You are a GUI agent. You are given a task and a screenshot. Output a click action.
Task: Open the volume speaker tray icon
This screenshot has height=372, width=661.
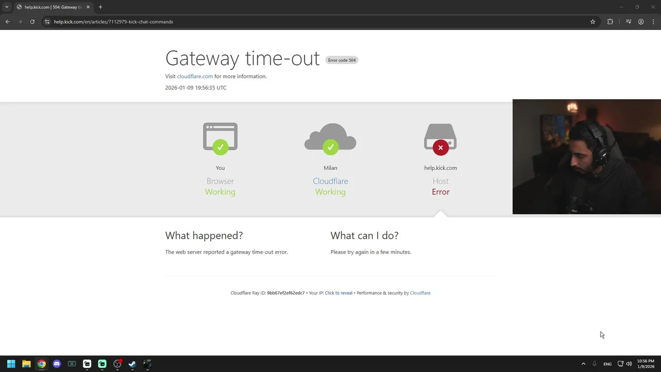pyautogui.click(x=629, y=364)
